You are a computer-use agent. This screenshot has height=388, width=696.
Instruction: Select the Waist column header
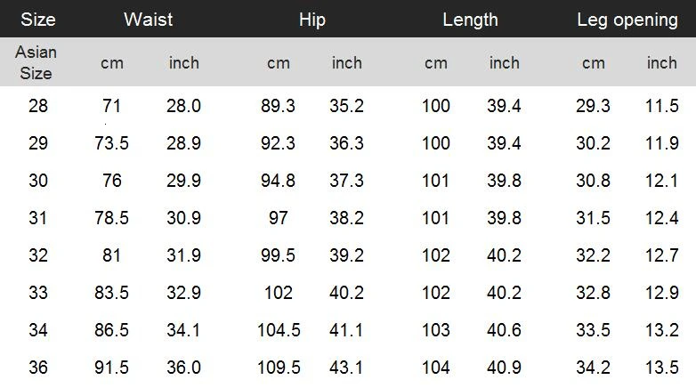[149, 20]
